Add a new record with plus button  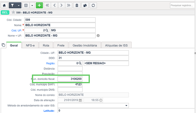coord(39,5)
